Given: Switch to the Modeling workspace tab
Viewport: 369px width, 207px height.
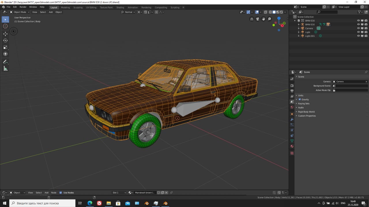Looking at the screenshot, I should coord(65,7).
